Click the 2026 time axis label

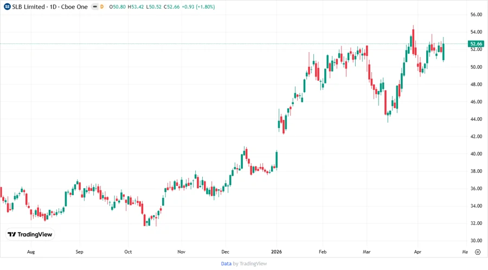point(277,252)
